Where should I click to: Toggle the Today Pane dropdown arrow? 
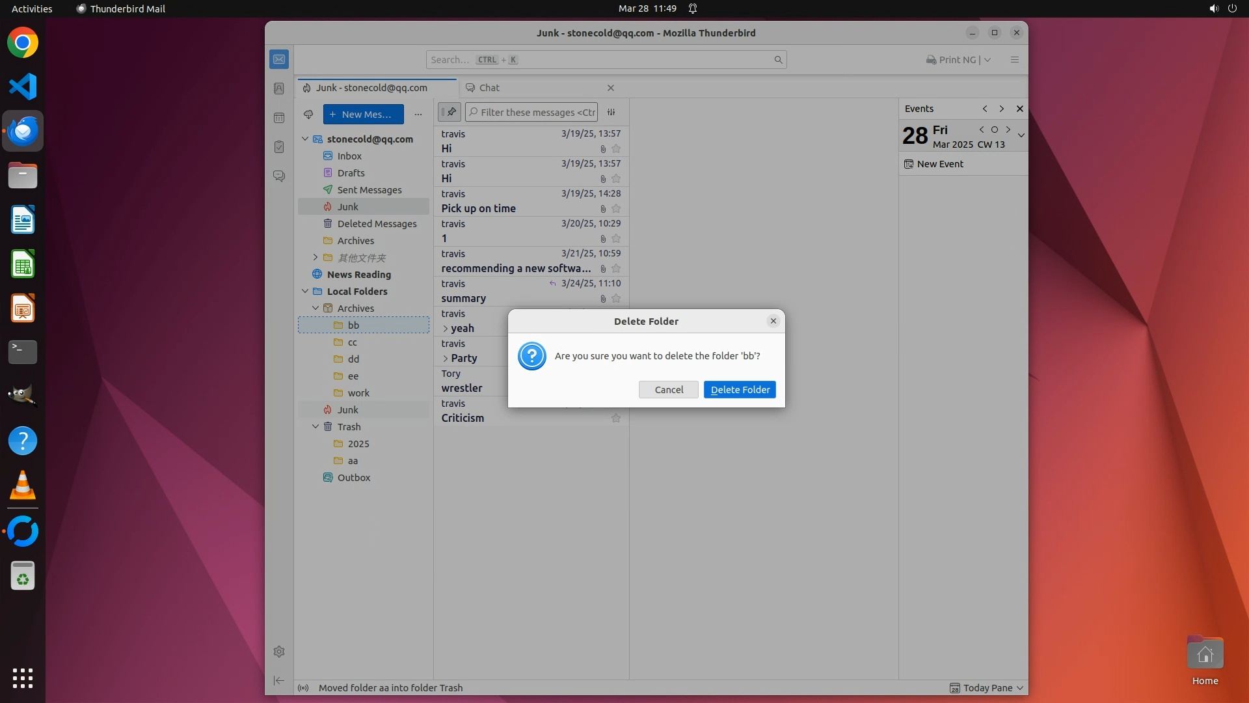(x=1020, y=688)
